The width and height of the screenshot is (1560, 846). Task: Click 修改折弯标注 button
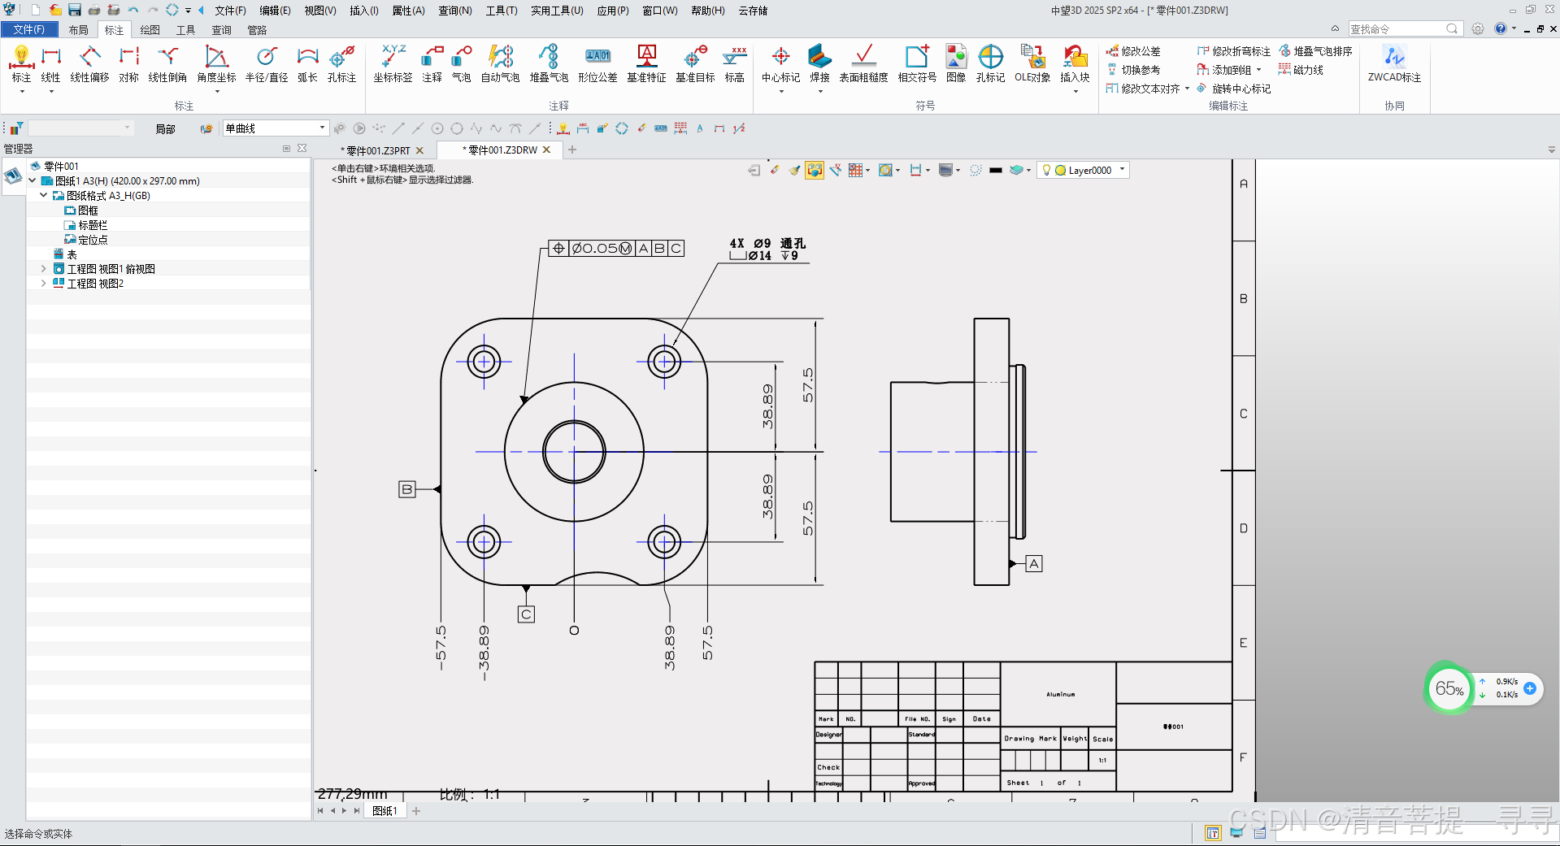[1233, 51]
